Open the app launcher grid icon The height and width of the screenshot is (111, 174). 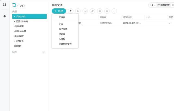pos(5,5)
